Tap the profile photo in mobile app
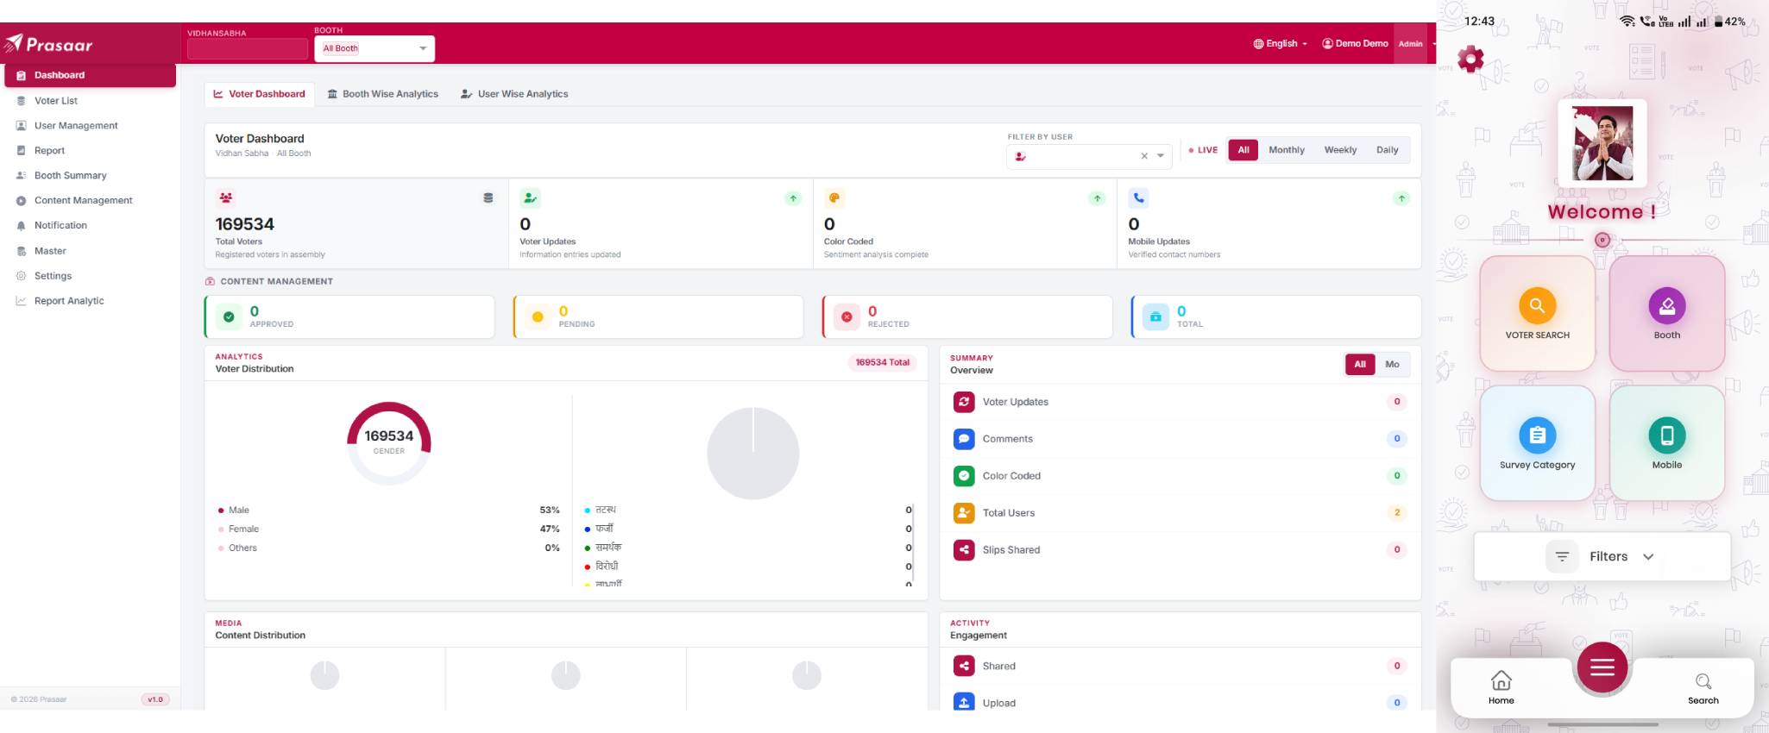Viewport: 1769px width, 733px height. [x=1602, y=143]
